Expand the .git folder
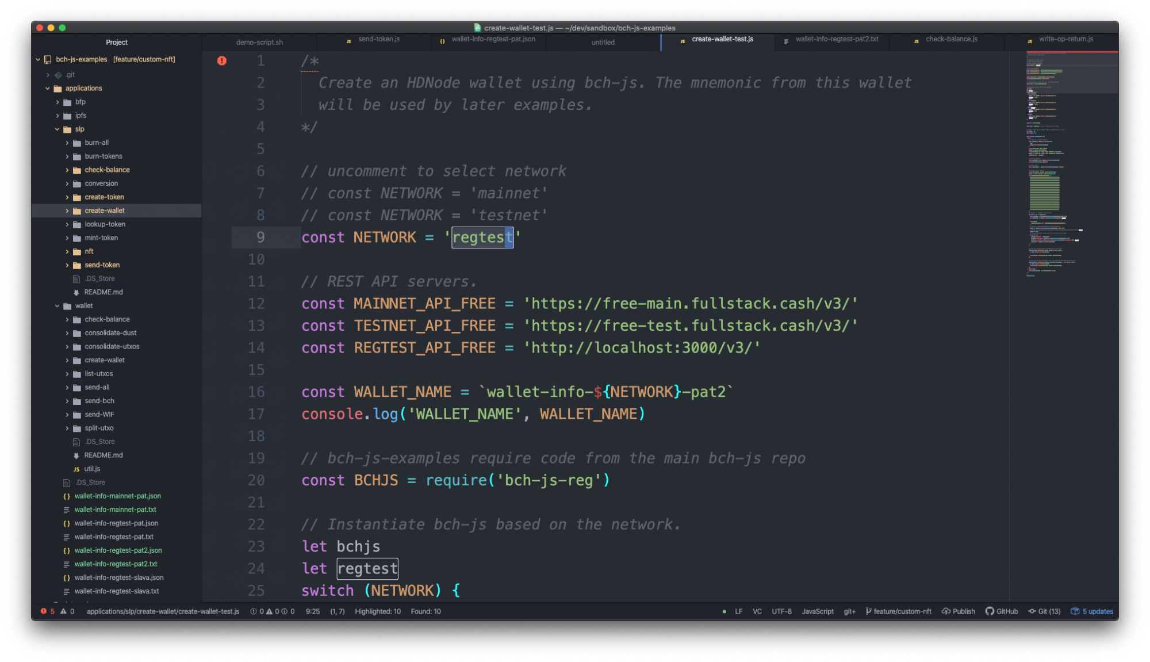This screenshot has height=662, width=1150. click(48, 75)
